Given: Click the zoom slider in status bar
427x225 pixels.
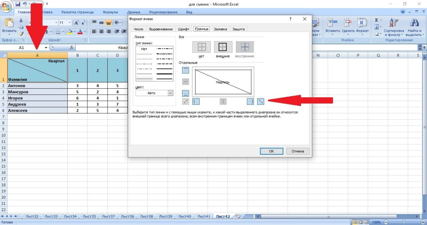Looking at the screenshot, I should (404, 222).
